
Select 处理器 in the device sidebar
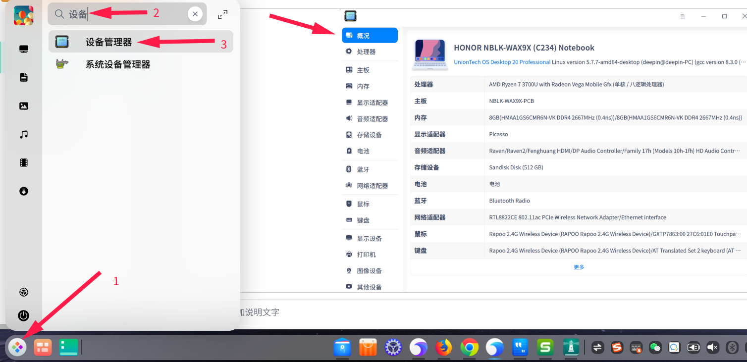[370, 52]
